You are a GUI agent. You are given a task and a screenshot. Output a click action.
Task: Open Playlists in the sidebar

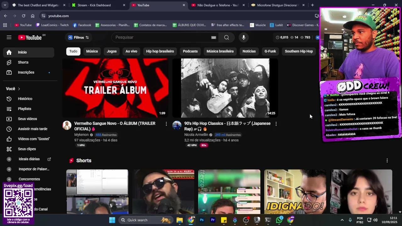click(x=29, y=109)
